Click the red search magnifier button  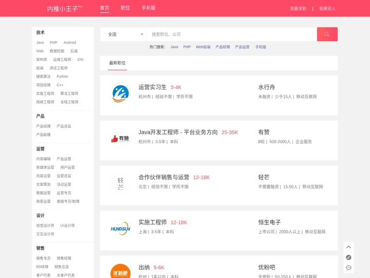point(327,34)
